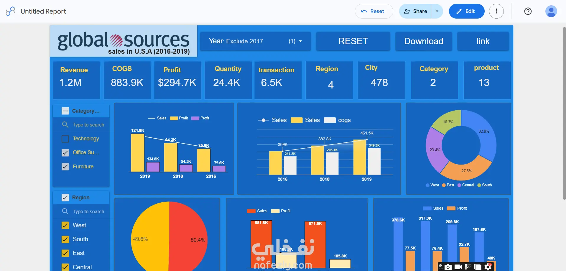Click the Revenue 1.2M scorecard
The image size is (566, 271).
pos(77,80)
